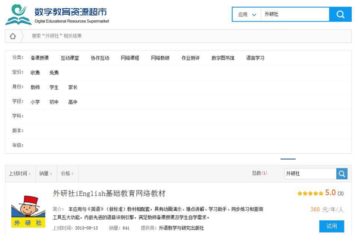Click the 数字教育资源超市 site title
357x235 pixels.
(71, 12)
